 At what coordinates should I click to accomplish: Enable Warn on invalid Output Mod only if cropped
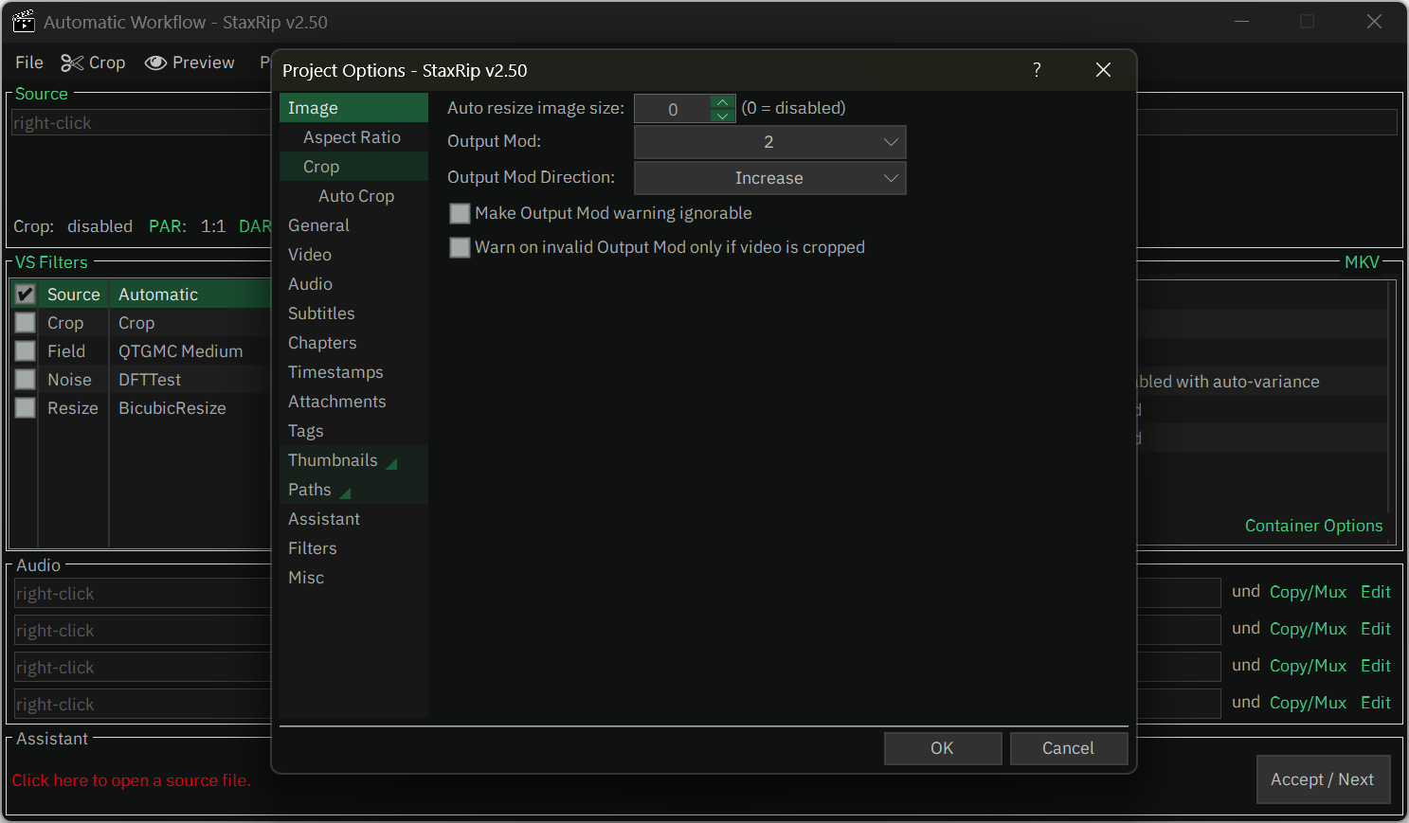tap(460, 247)
